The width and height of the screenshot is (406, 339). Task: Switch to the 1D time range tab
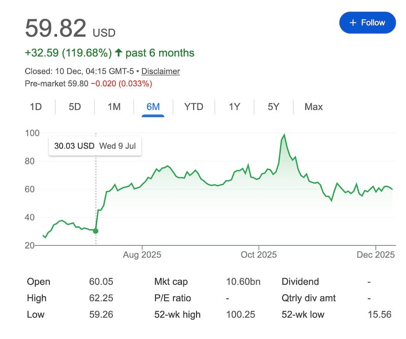tap(35, 107)
